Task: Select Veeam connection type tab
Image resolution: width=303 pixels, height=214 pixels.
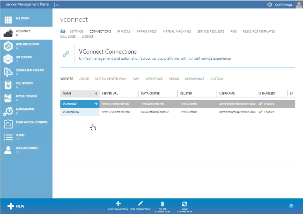Action: 174,79
